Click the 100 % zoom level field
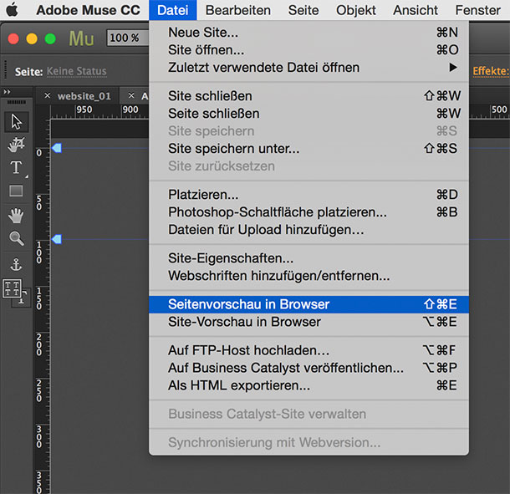510x494 pixels. coord(128,38)
